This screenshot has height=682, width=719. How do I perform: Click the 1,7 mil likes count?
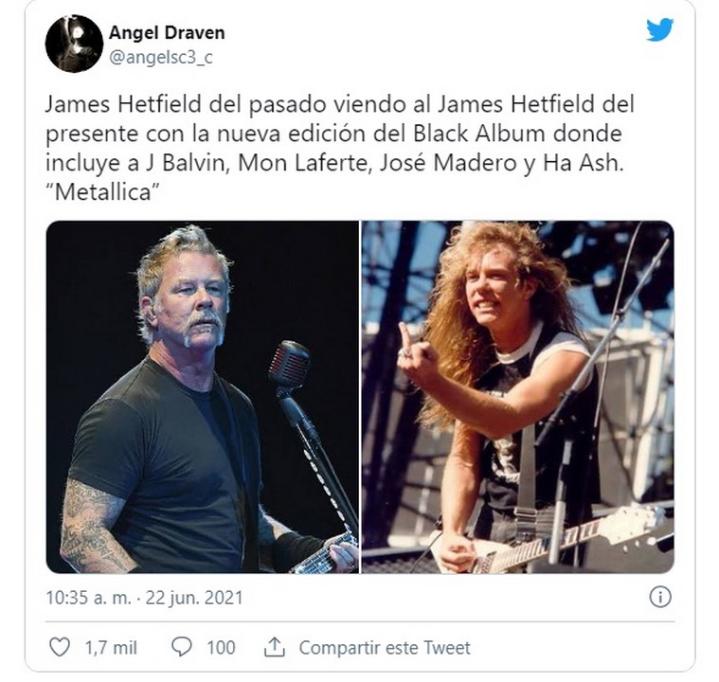(x=111, y=648)
